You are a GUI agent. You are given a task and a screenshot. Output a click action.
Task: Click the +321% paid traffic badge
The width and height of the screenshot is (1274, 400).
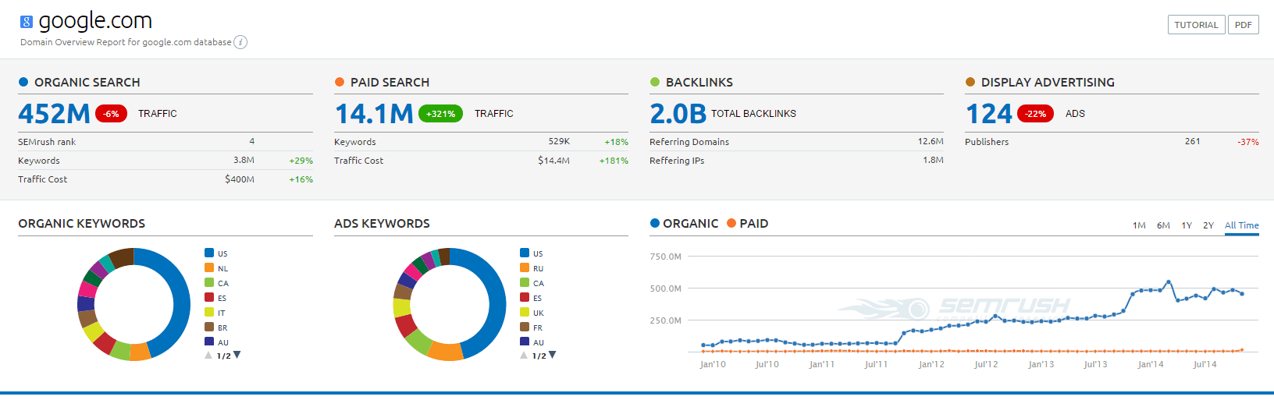click(x=441, y=114)
